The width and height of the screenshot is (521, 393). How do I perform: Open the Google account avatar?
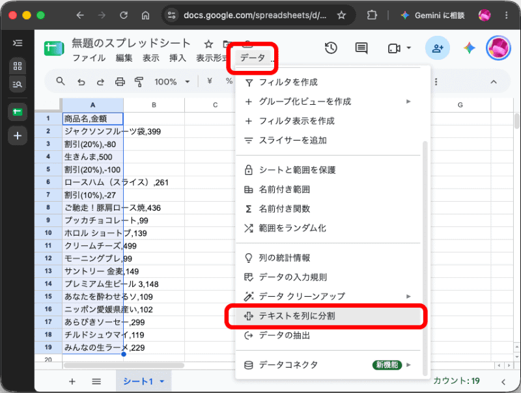[x=498, y=48]
